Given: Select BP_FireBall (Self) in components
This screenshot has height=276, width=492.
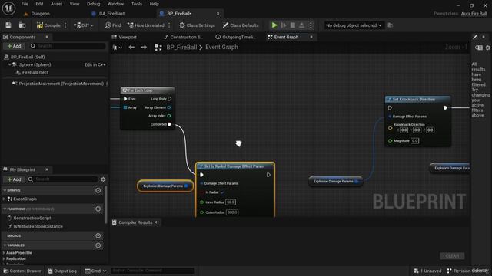Looking at the screenshot, I should tap(28, 57).
